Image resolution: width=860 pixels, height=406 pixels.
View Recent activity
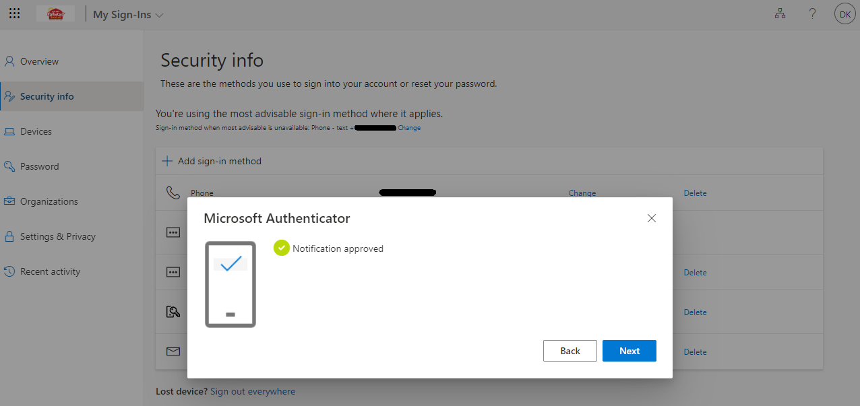(50, 271)
